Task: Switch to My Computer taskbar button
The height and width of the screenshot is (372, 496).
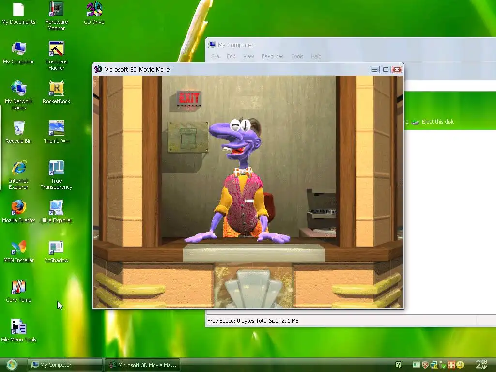Action: pos(64,365)
